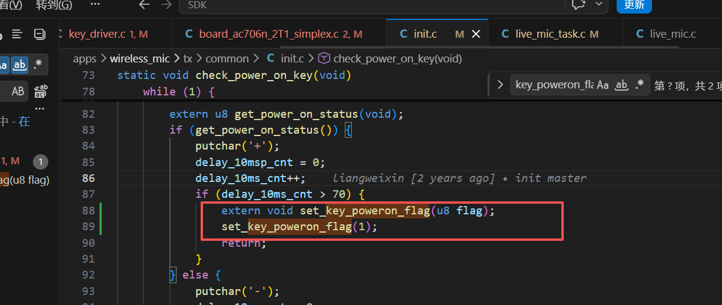Click line number 88
The width and height of the screenshot is (722, 305).
click(88, 211)
